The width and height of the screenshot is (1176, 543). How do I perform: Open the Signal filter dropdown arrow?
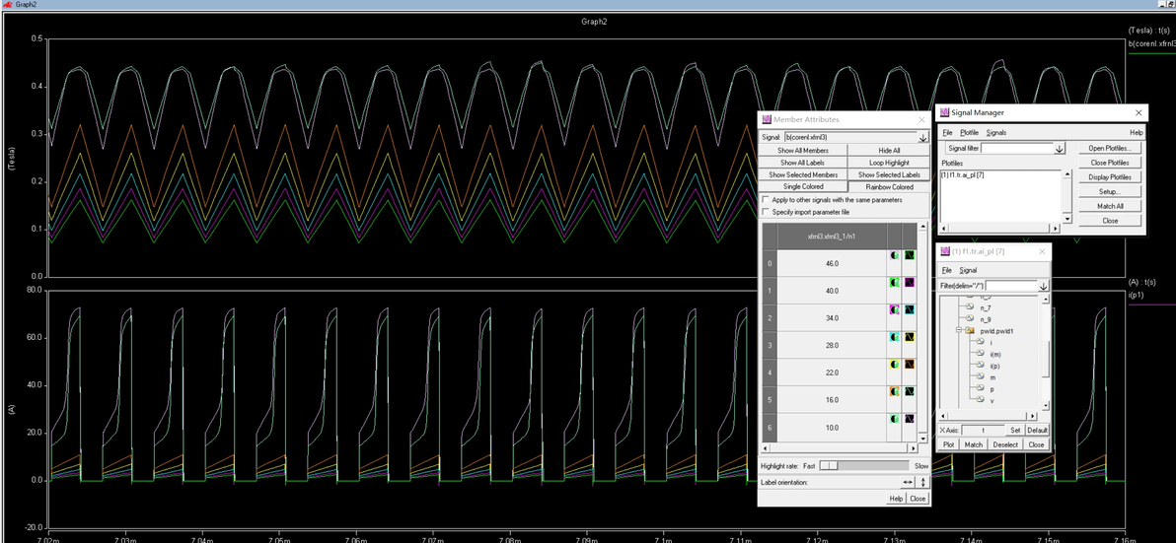pos(1059,148)
